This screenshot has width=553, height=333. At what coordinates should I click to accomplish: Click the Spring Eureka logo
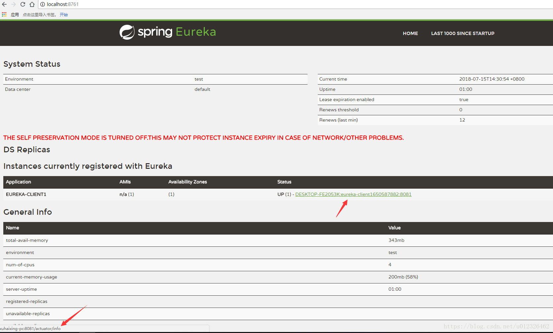tap(167, 32)
